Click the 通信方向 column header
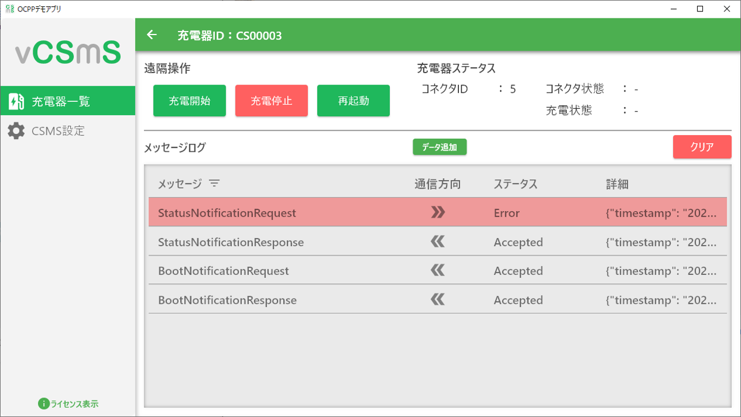Image resolution: width=741 pixels, height=417 pixels. click(x=438, y=184)
